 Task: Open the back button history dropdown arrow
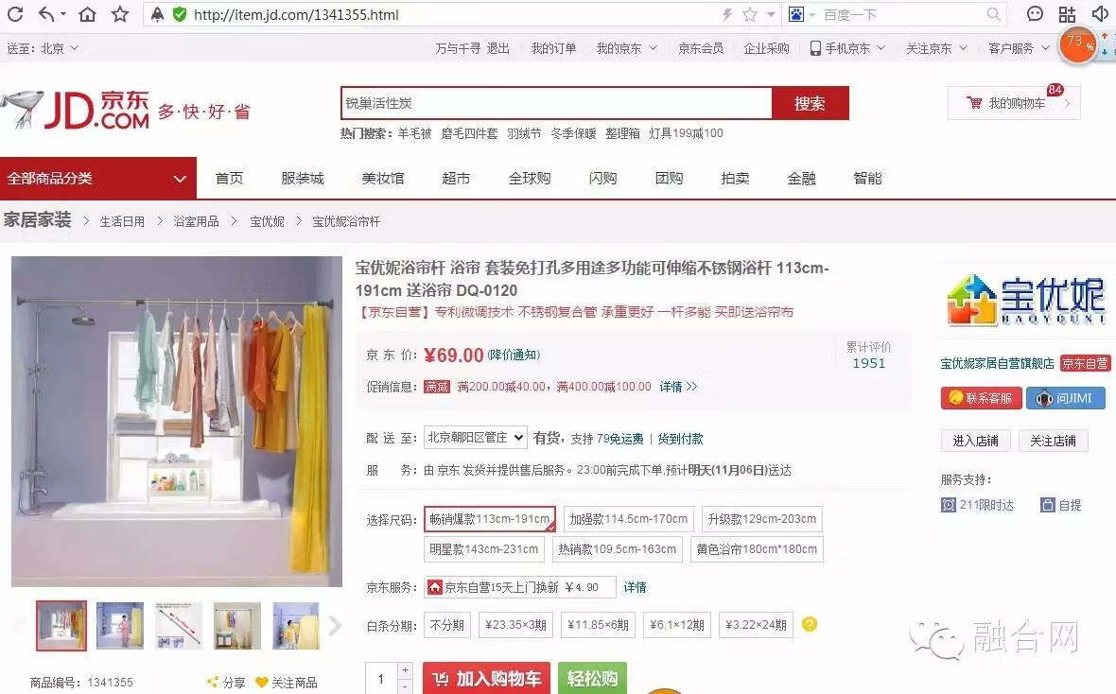tap(63, 14)
